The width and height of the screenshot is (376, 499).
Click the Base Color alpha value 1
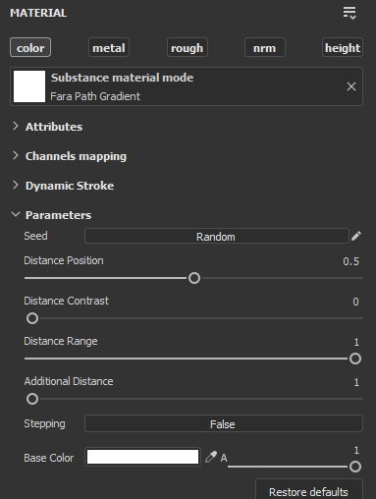click(x=356, y=450)
